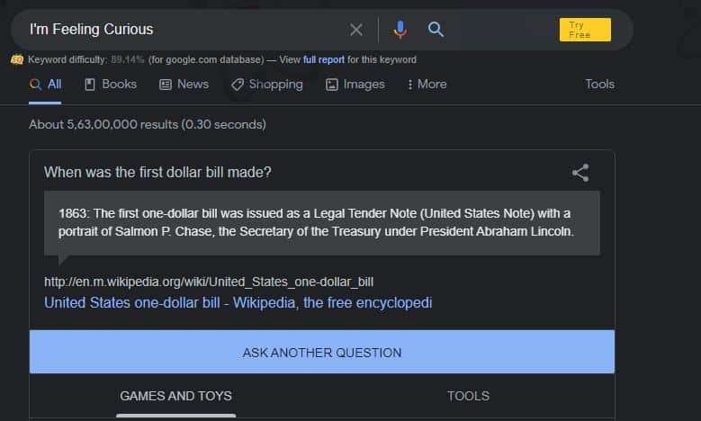
Task: Switch to the lower TOOLS tab
Action: pos(468,396)
